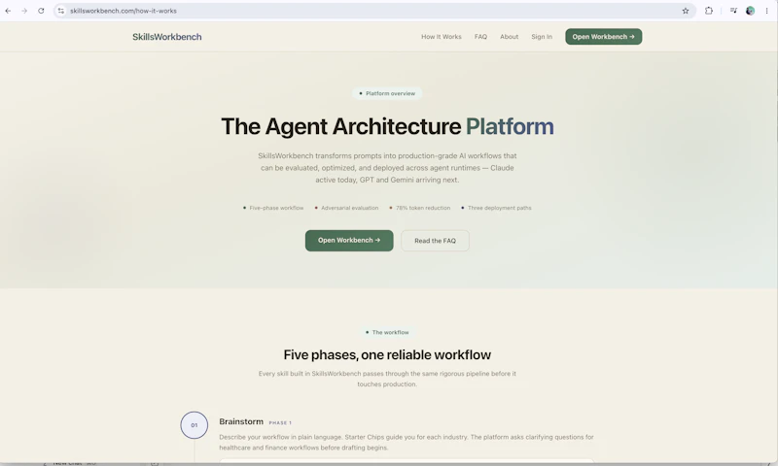Open site info icon in address bar
Viewport: 778px width, 466px height.
[61, 11]
